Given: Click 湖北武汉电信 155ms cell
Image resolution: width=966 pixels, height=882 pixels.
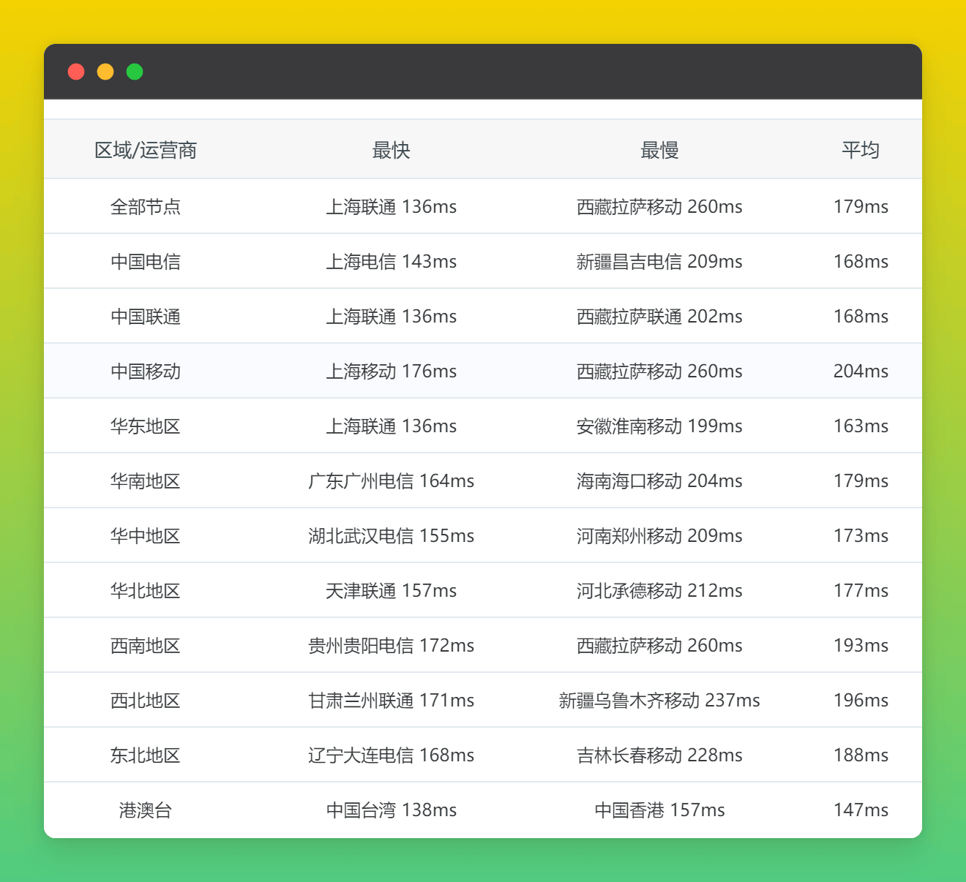Looking at the screenshot, I should (391, 536).
